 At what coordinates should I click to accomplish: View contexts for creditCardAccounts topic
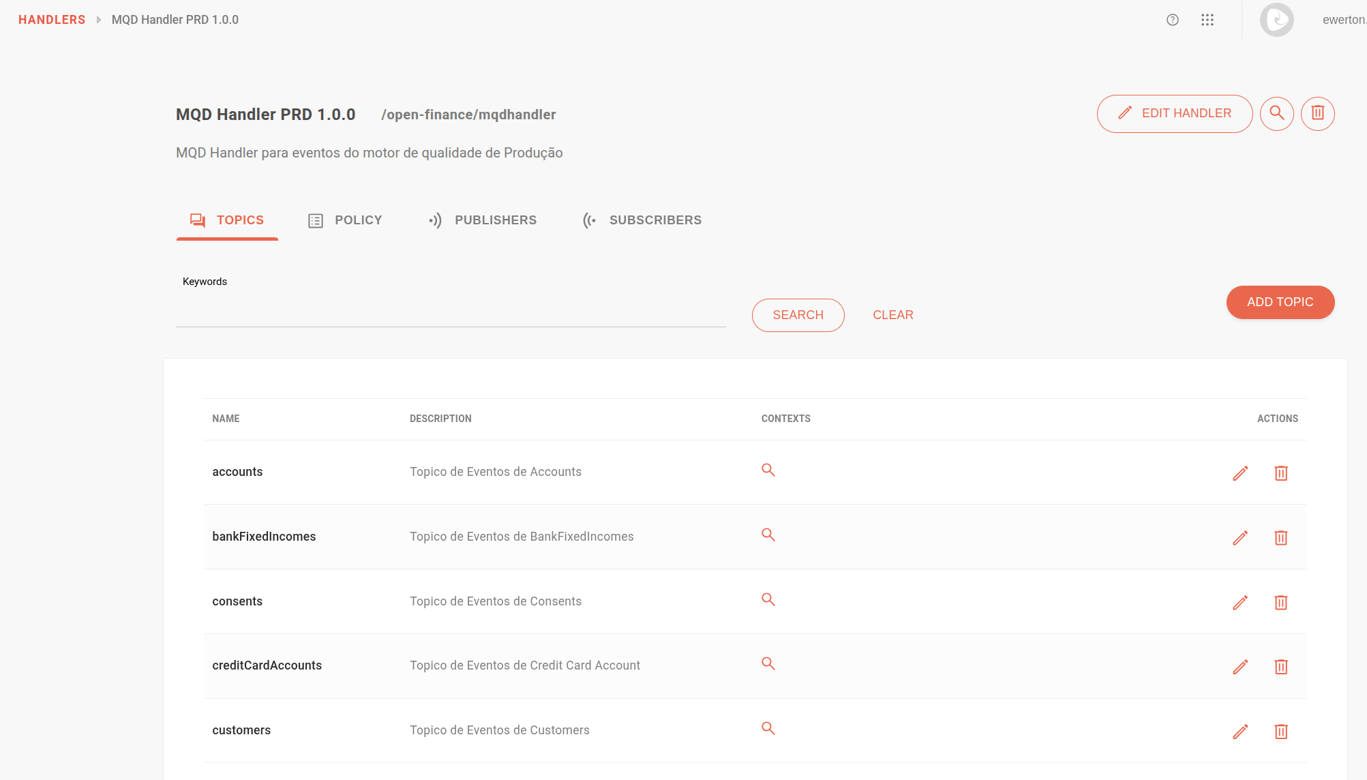click(768, 663)
